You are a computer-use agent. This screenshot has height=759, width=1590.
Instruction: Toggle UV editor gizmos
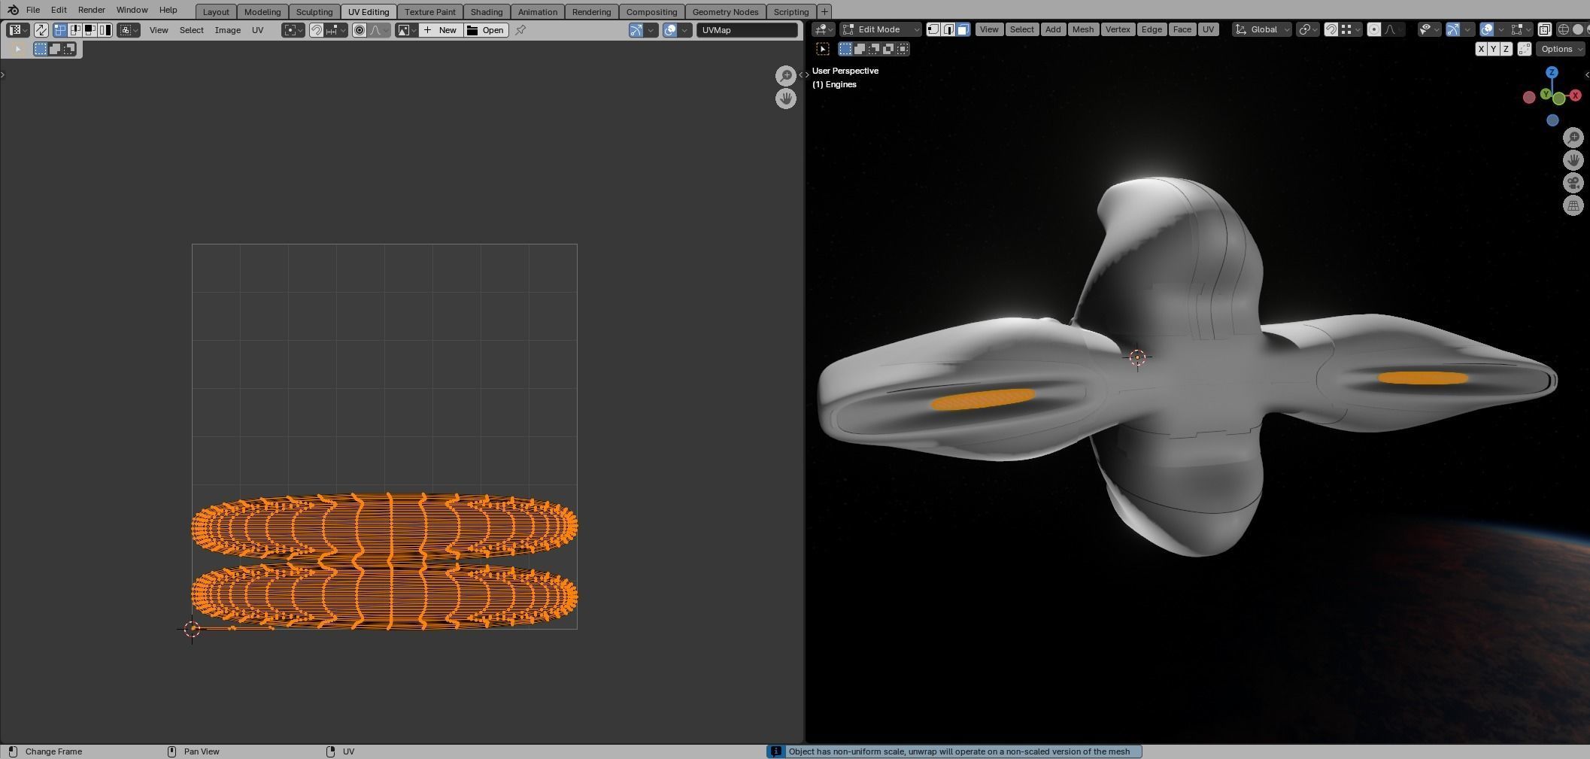click(636, 30)
